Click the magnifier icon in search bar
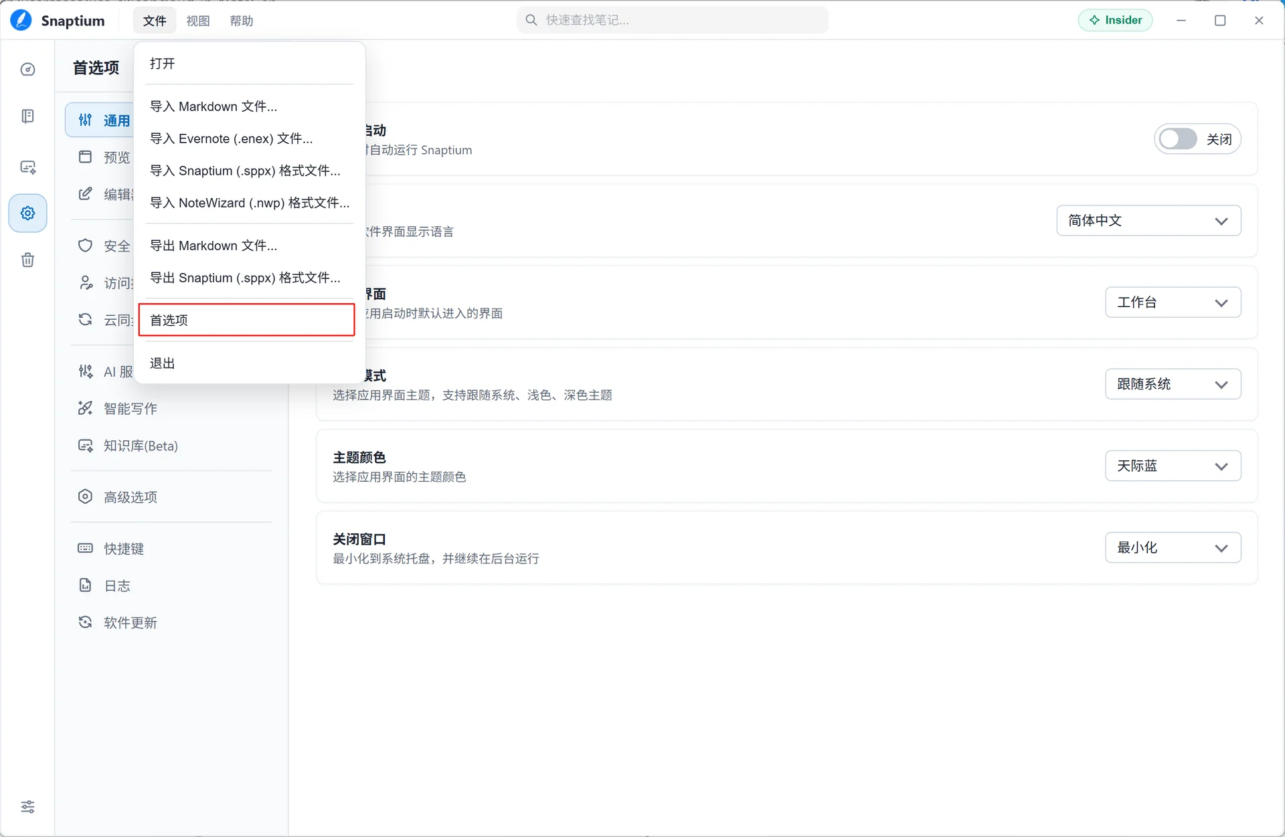The image size is (1285, 837). coord(531,20)
